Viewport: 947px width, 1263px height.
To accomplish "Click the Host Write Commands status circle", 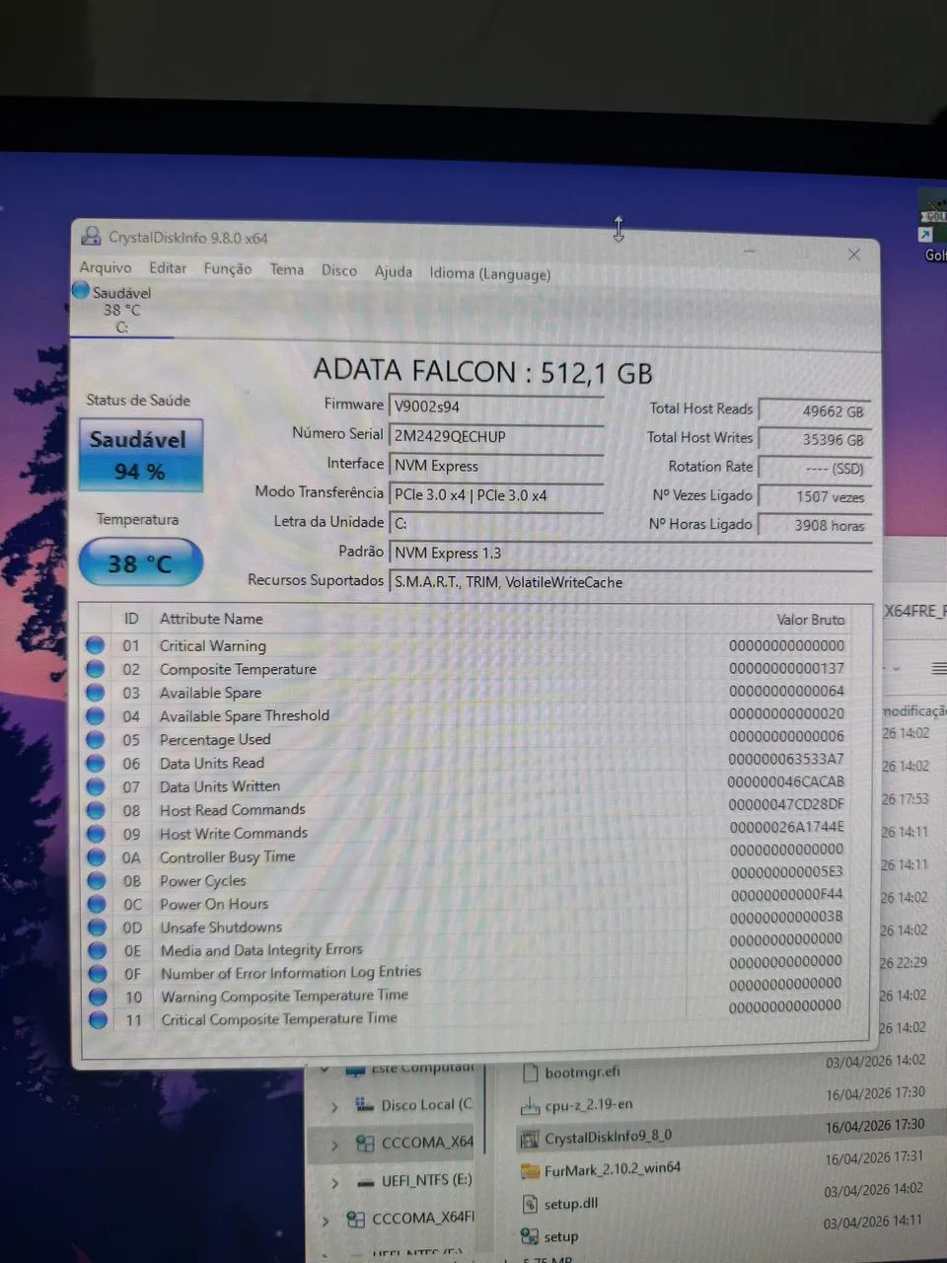I will pos(96,833).
